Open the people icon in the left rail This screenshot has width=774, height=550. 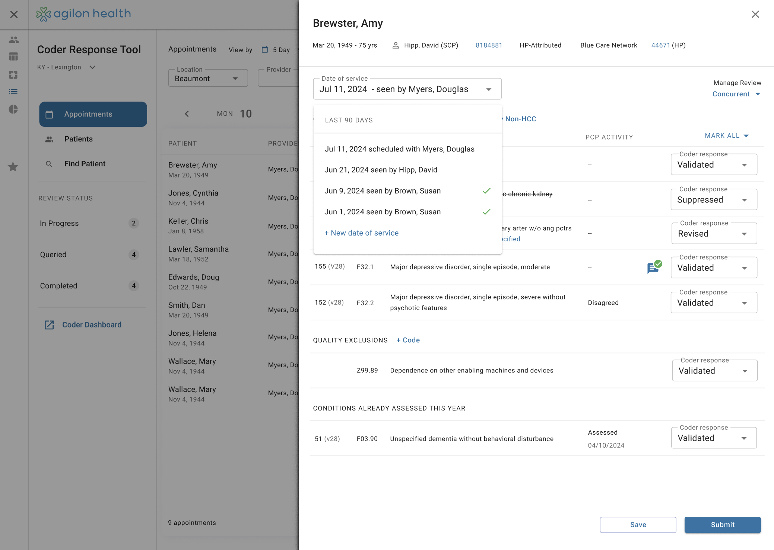coord(14,39)
